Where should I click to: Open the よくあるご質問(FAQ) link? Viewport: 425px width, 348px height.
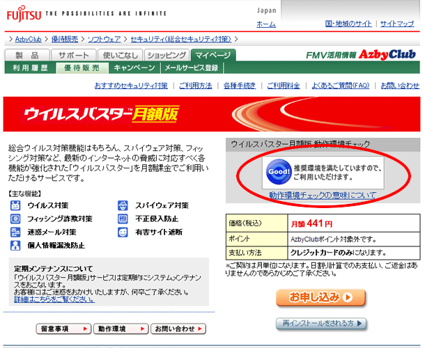pos(341,86)
